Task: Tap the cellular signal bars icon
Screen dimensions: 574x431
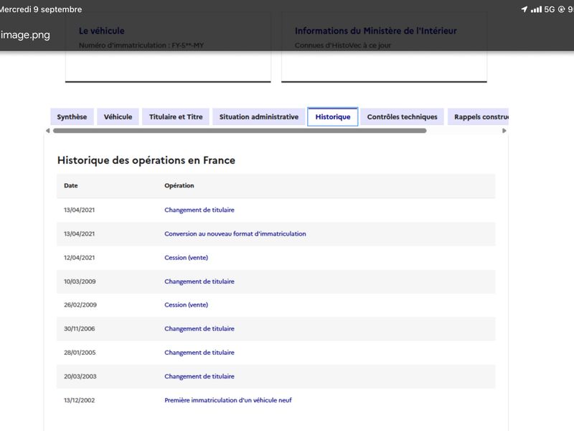Action: pyautogui.click(x=536, y=9)
